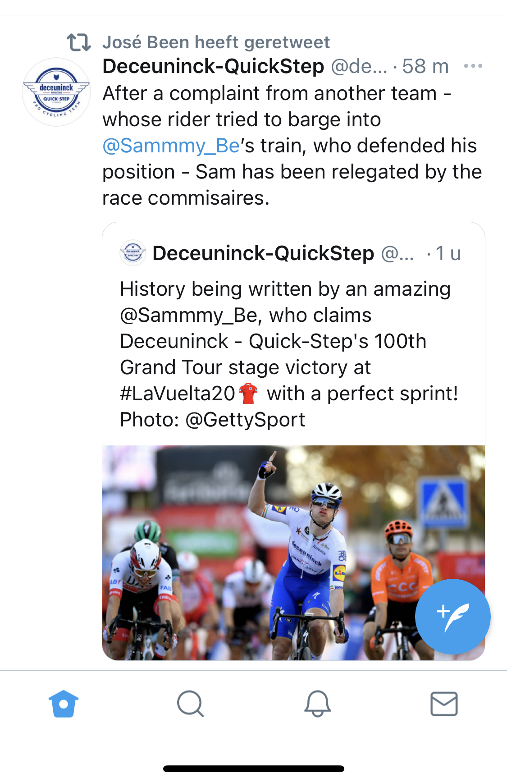Tap the 58 m timestamp

click(425, 66)
